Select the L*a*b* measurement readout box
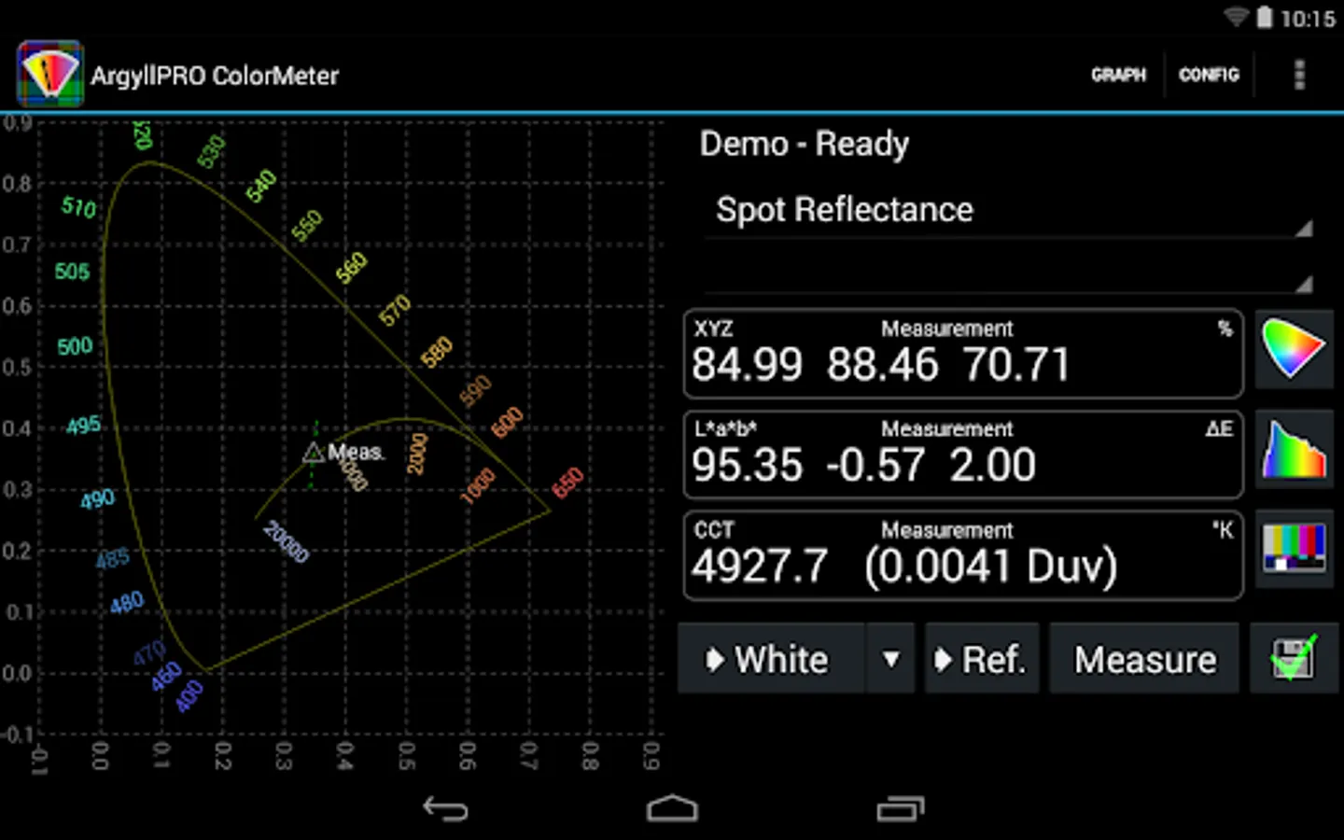Screen dimensions: 1344x840 coord(963,455)
